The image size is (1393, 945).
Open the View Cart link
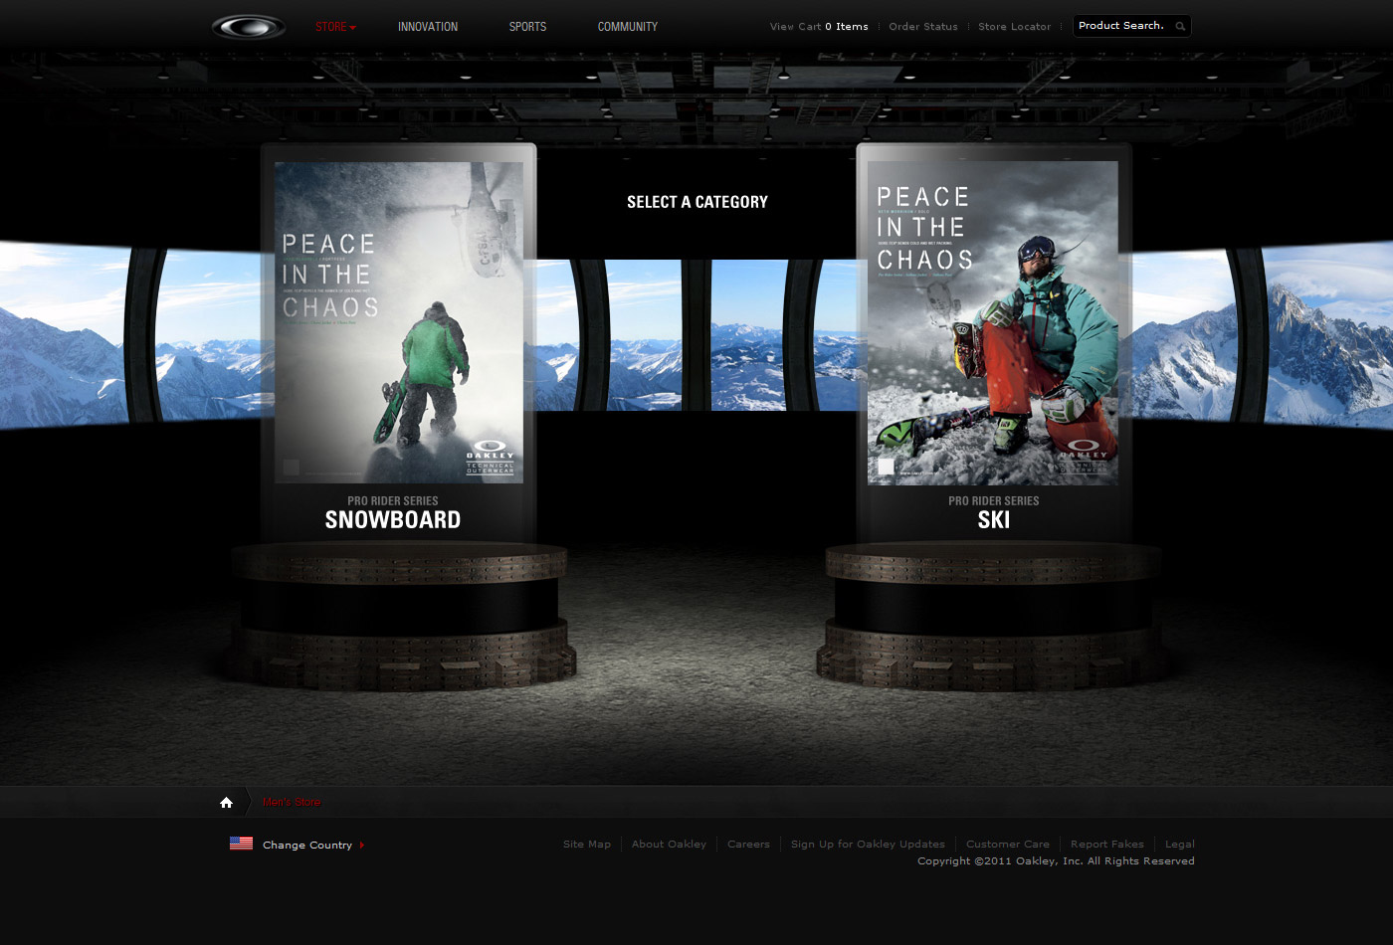[x=819, y=27]
